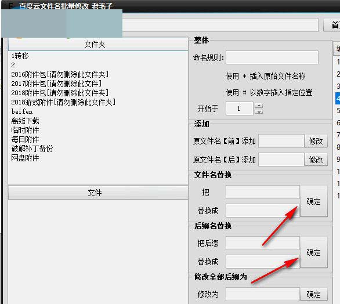Click the 命名规则 input field
Image resolution: width=340 pixels, height=304 pixels.
pyautogui.click(x=272, y=57)
